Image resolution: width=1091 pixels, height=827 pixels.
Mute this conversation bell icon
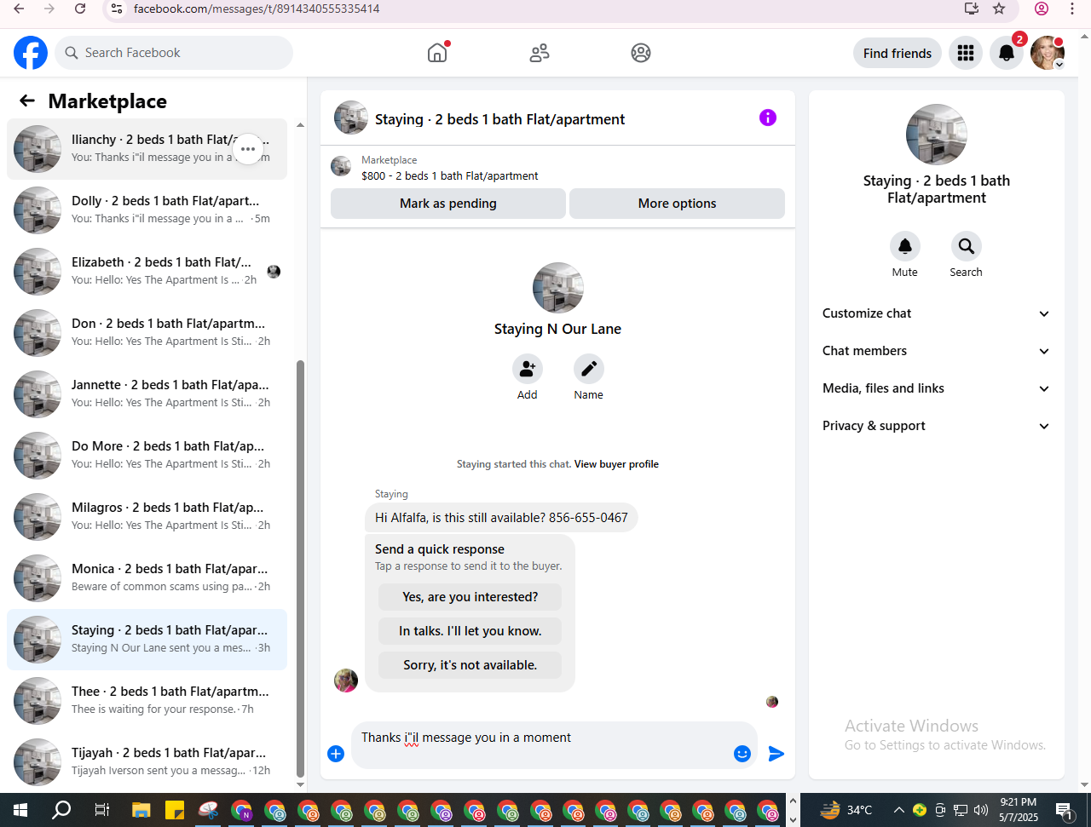click(x=905, y=246)
